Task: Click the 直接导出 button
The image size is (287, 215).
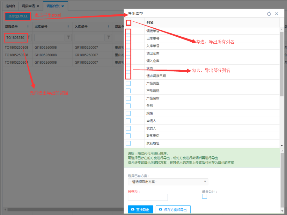Action: click(x=140, y=210)
